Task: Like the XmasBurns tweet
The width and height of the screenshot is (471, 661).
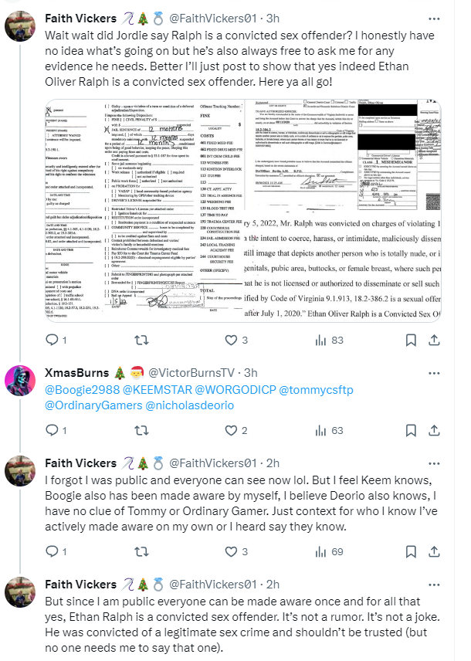Action: 236,430
